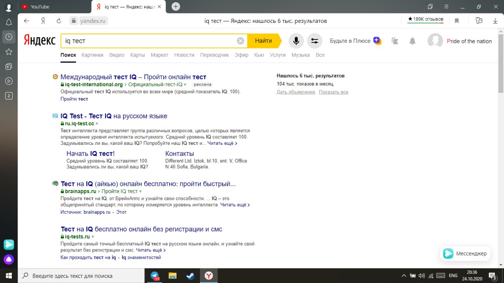Open Как проходить тест на iq link

88,257
